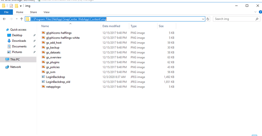This screenshot has height=136, width=262.
Task: Select the gs_plugins PNG icon
Action: pos(43,62)
